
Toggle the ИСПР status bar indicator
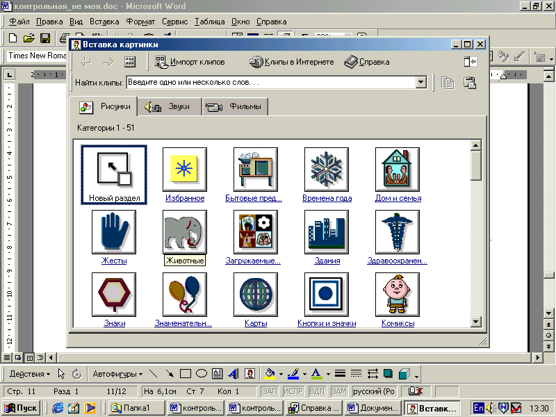coord(293,391)
